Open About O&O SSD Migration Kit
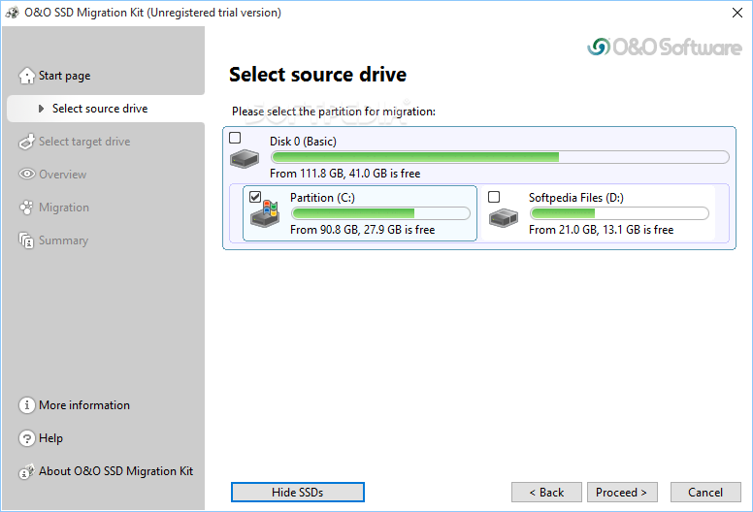The image size is (753, 512). coord(115,471)
